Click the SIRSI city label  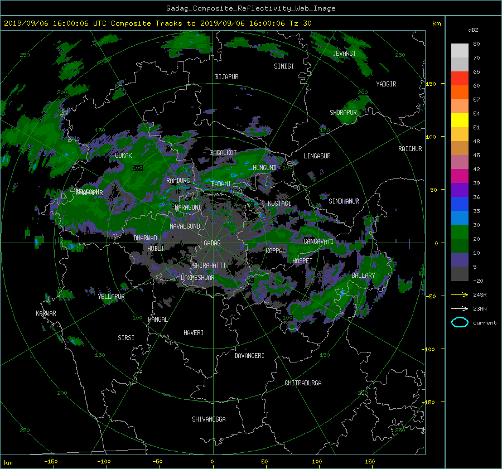pos(126,338)
